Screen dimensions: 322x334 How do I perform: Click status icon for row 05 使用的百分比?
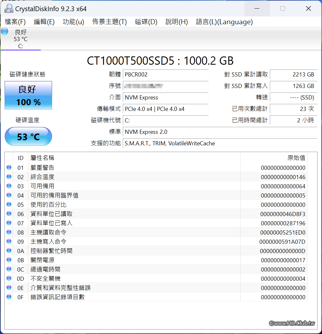pyautogui.click(x=9, y=205)
